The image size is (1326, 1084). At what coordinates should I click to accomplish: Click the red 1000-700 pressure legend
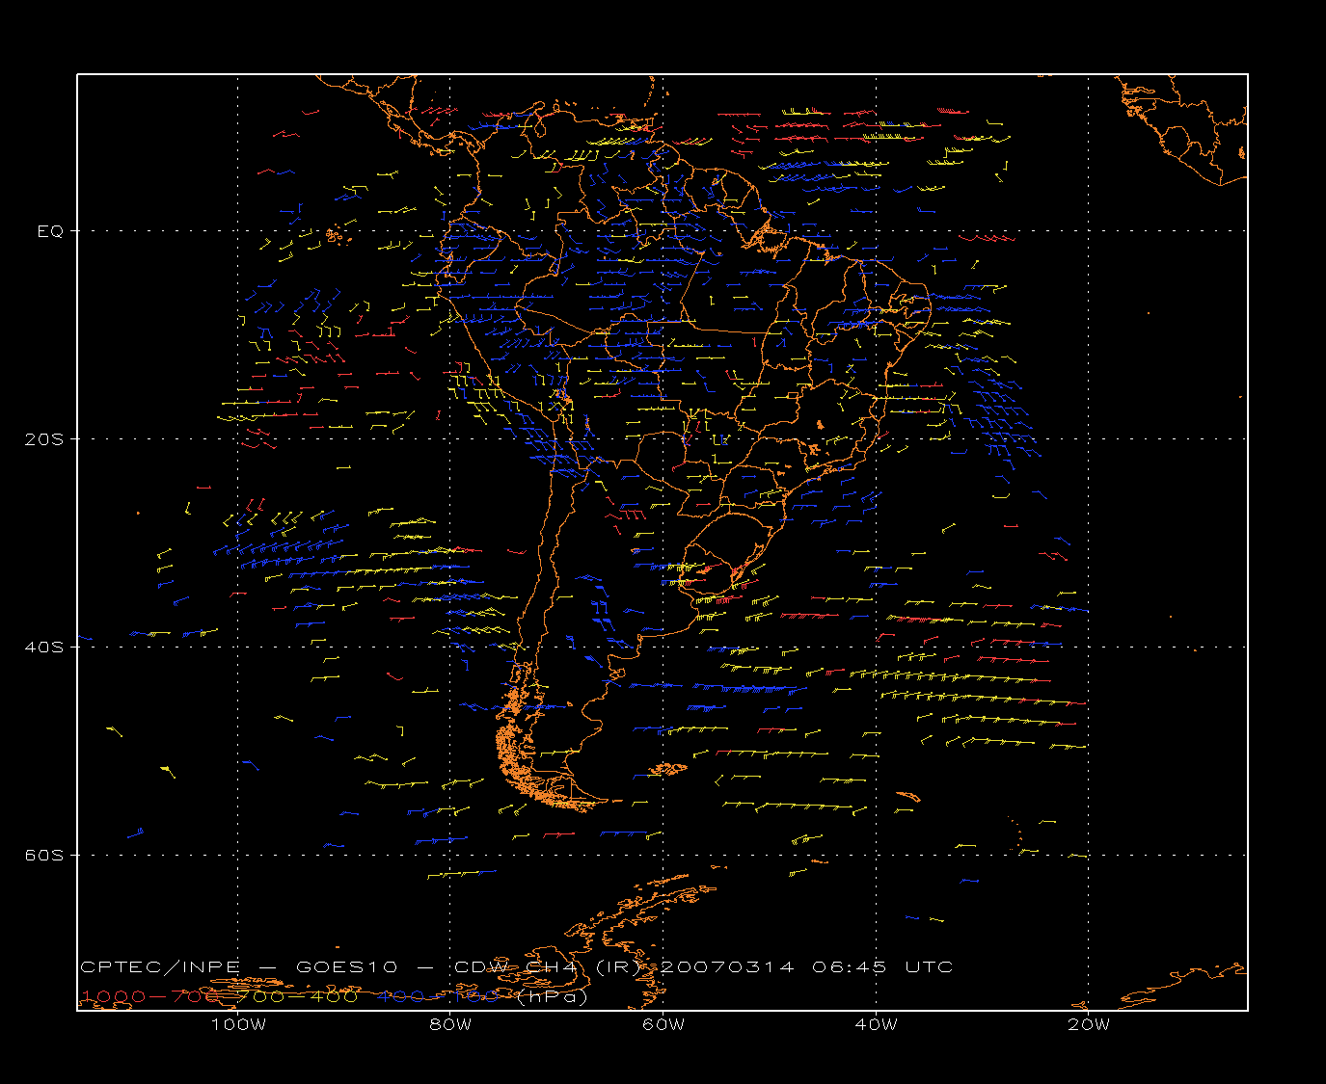click(150, 996)
